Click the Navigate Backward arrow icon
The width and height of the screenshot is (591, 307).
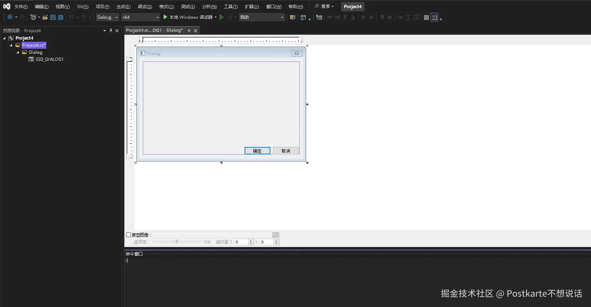[10, 17]
